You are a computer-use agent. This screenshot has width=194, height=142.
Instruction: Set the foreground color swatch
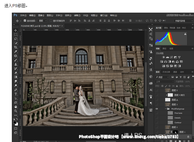(x=15, y=122)
